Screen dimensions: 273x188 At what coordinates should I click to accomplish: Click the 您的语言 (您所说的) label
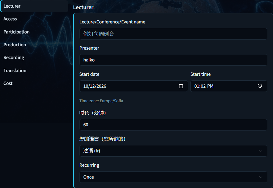(102, 139)
